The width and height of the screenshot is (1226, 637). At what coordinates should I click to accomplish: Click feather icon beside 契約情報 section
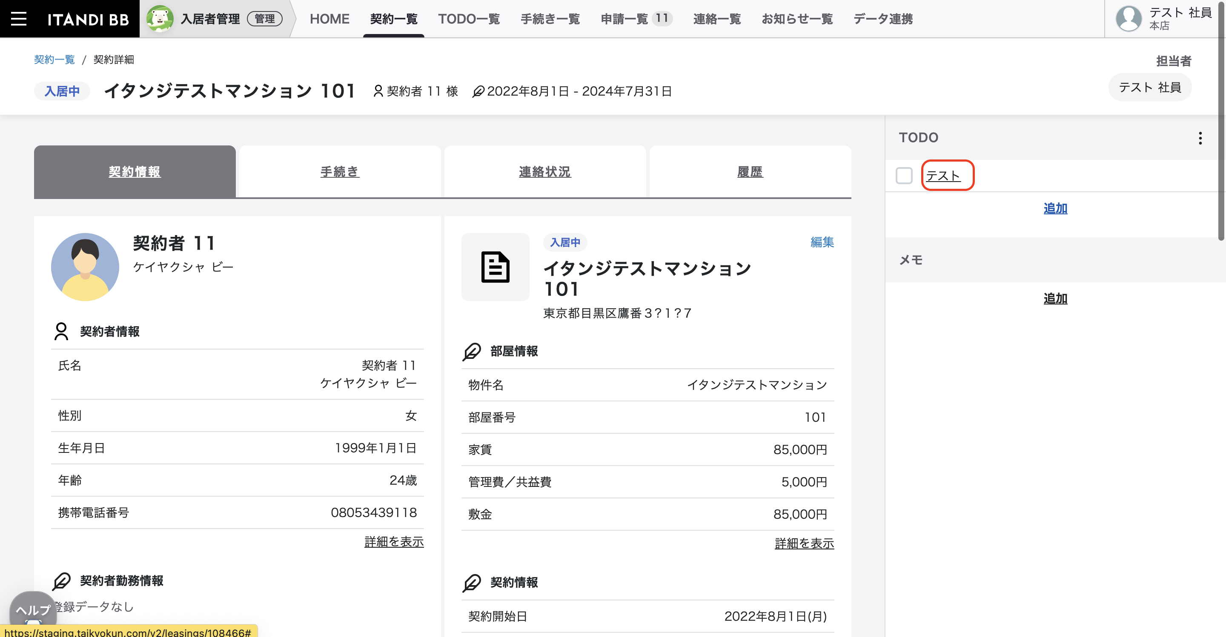tap(472, 583)
